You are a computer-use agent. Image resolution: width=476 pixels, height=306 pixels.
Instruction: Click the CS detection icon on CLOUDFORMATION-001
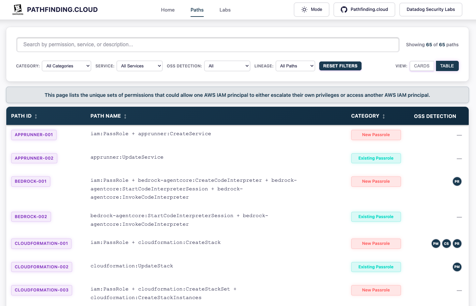446,244
